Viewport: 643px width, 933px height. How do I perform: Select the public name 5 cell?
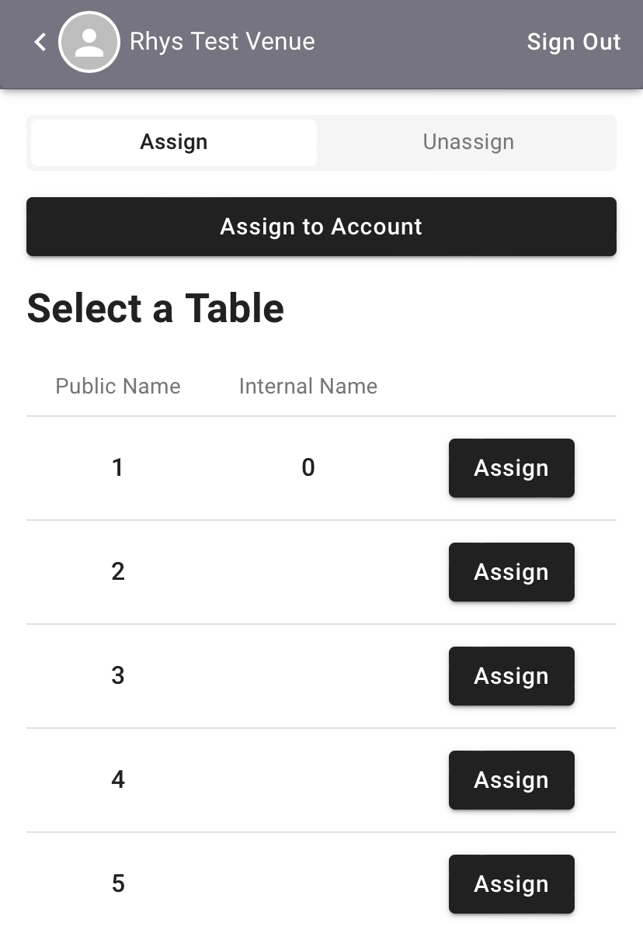click(x=118, y=883)
